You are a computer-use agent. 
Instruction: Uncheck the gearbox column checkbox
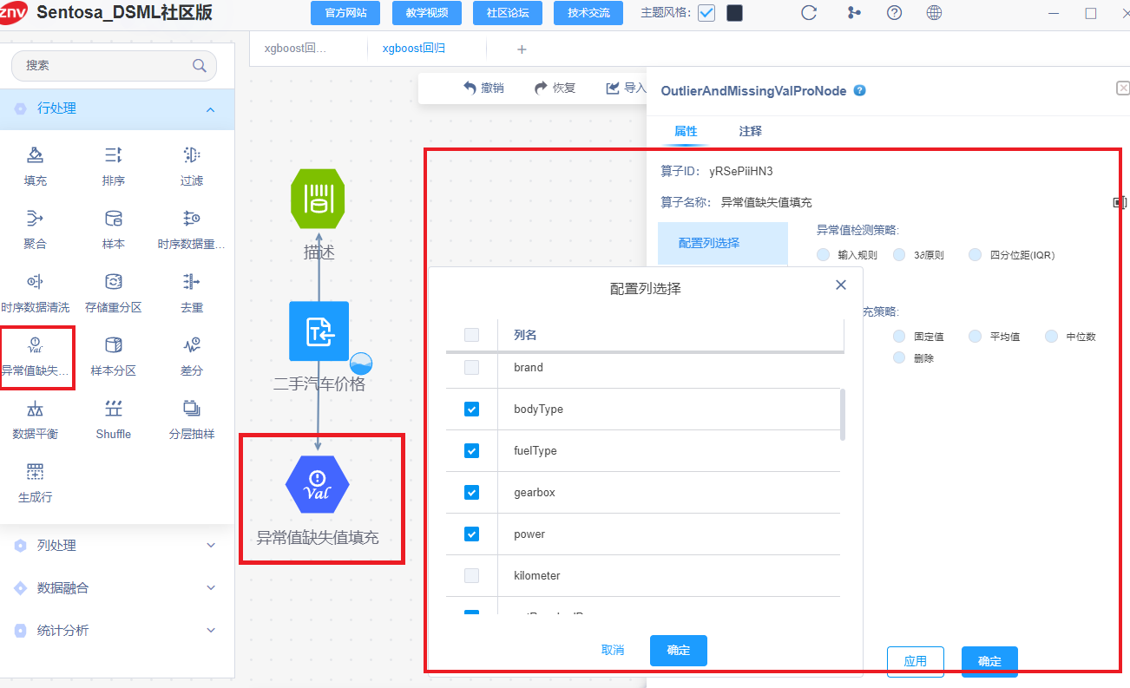click(x=471, y=492)
